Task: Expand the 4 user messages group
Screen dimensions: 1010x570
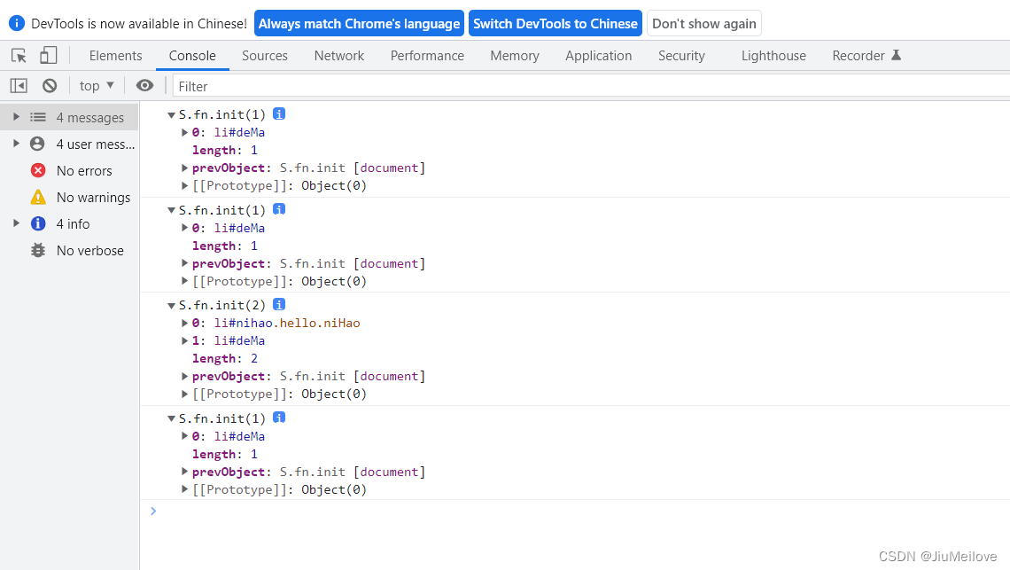Action: click(16, 144)
